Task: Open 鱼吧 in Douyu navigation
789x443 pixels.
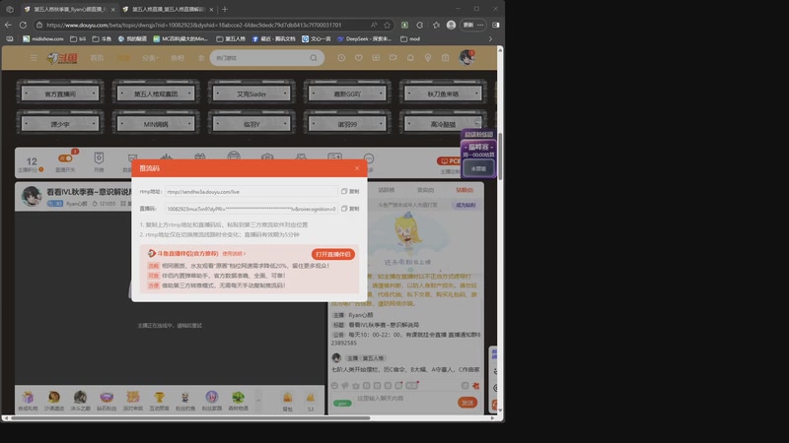Action: pyautogui.click(x=178, y=58)
